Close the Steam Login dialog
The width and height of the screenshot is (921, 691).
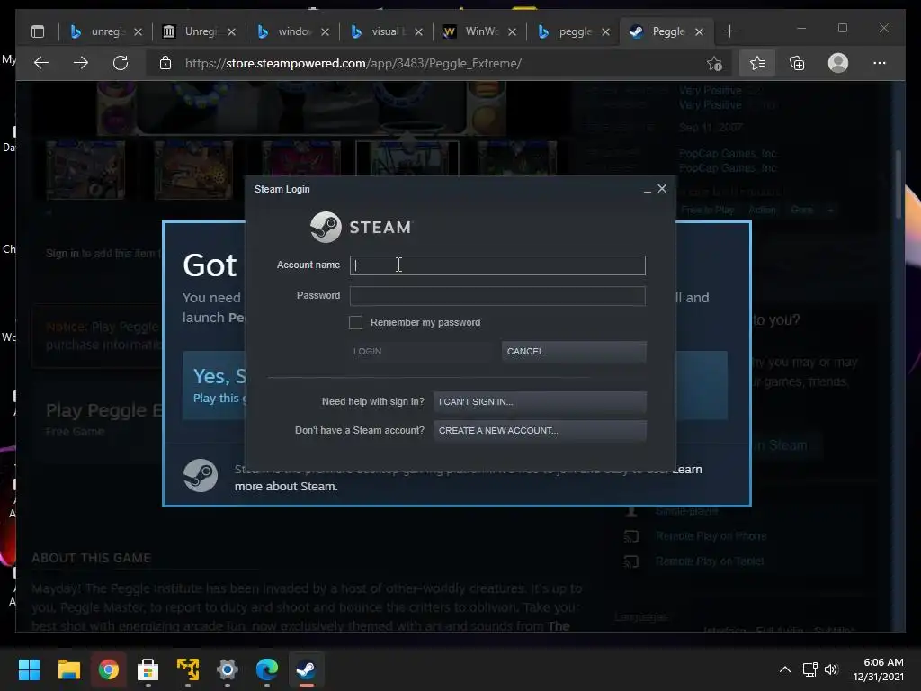[662, 189]
